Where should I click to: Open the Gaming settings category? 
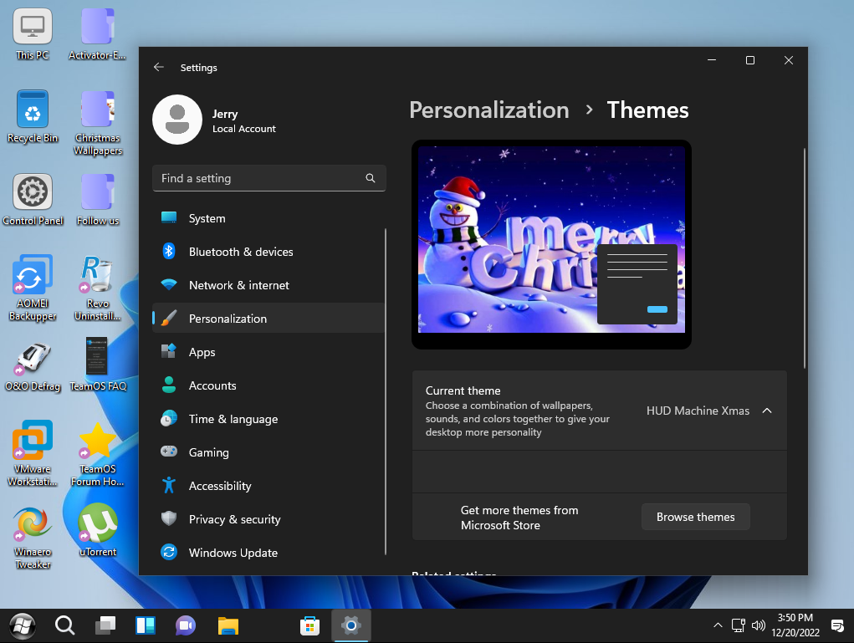coord(208,452)
